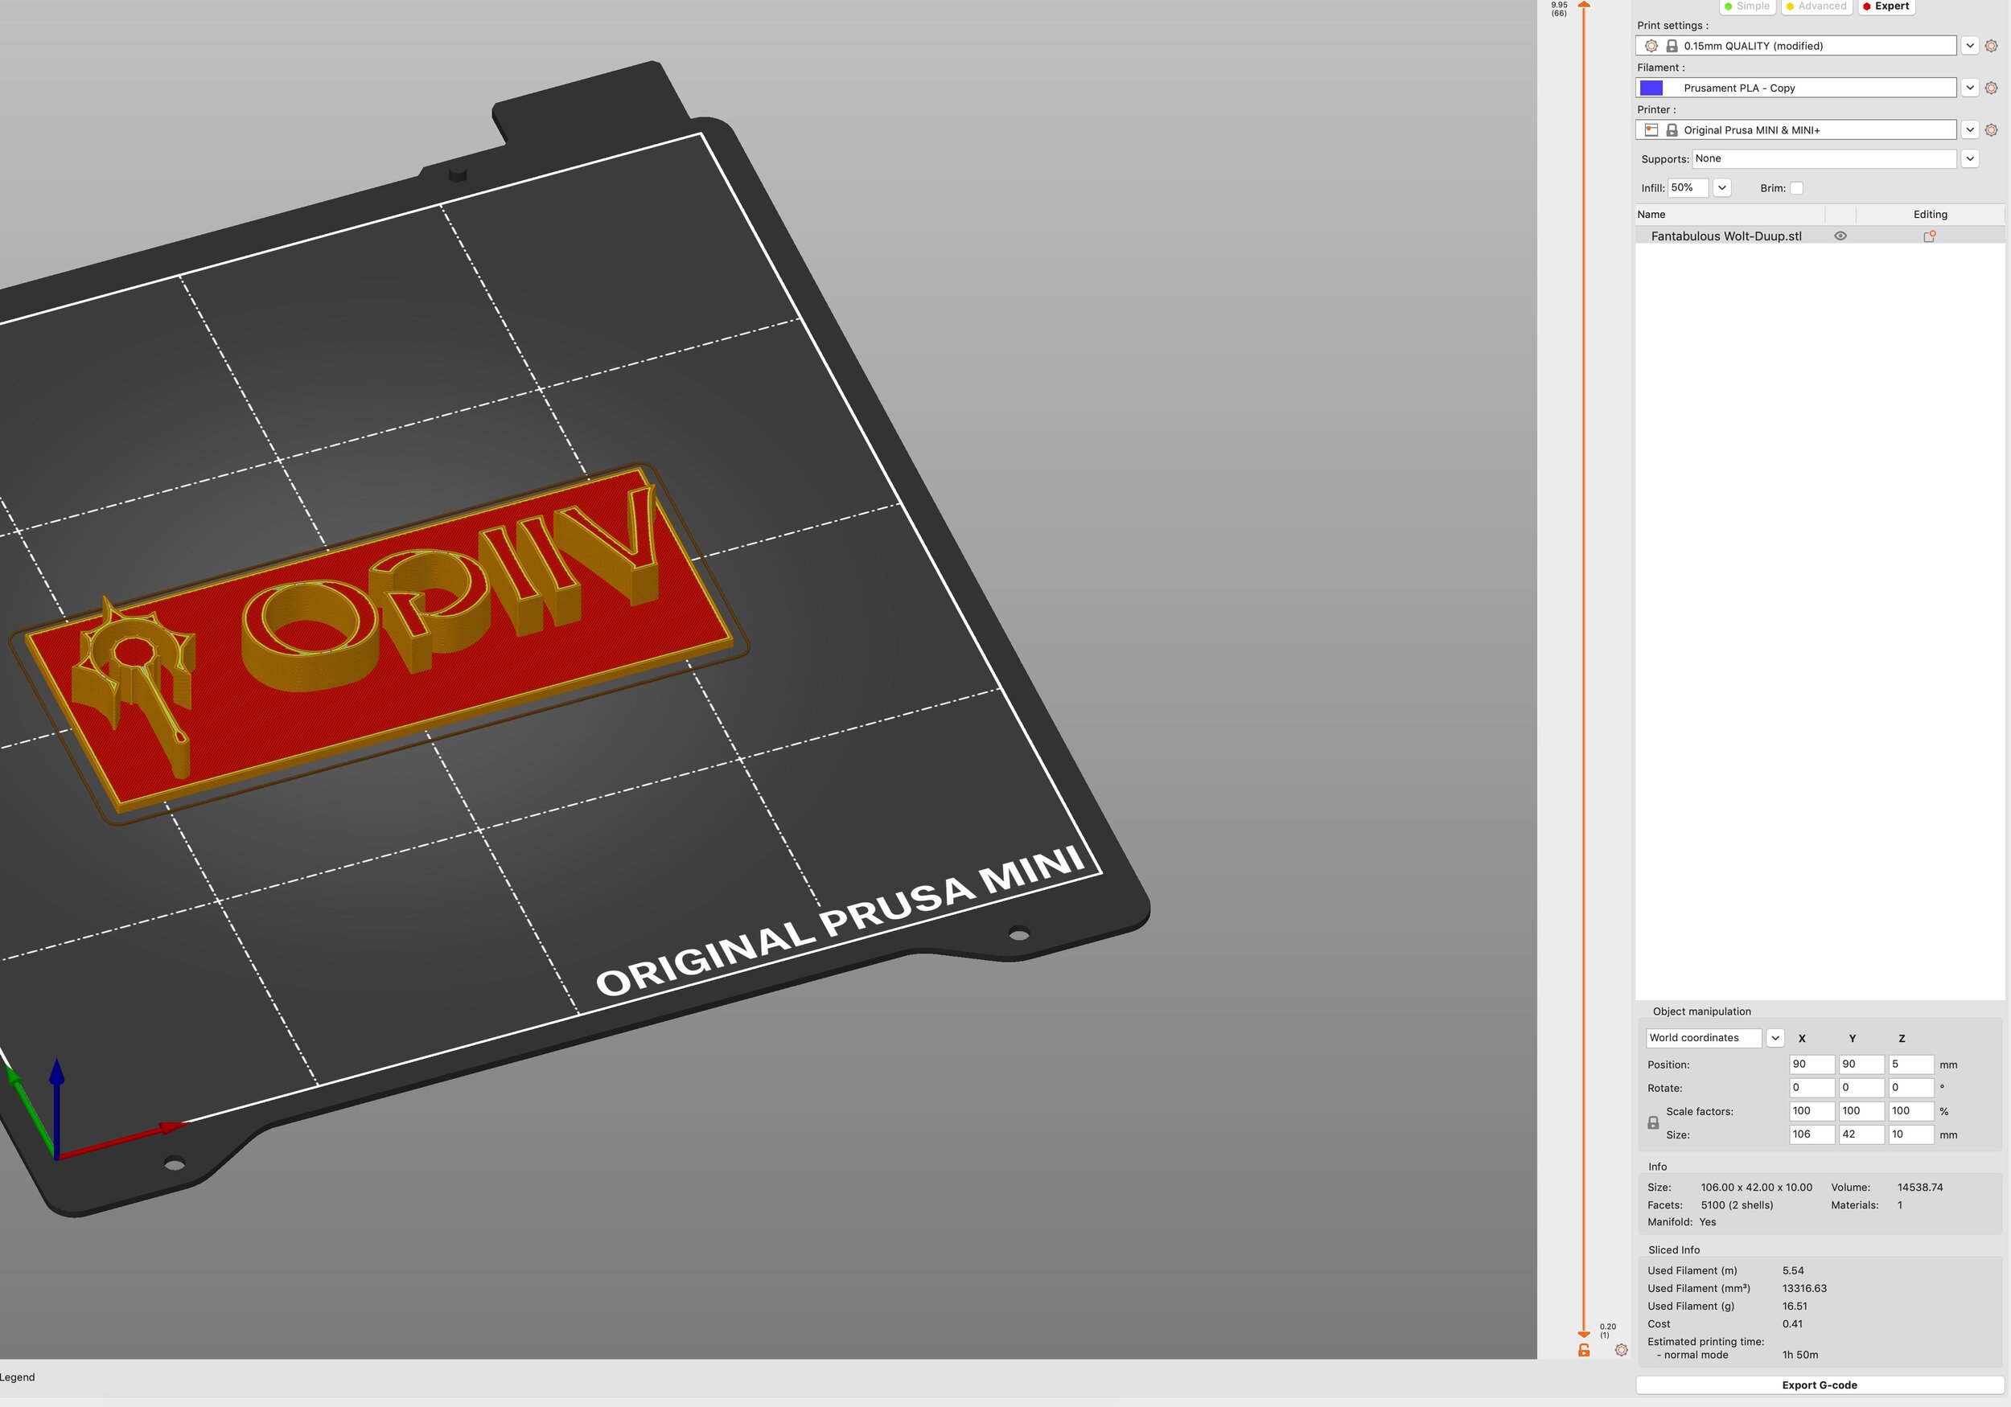
Task: Click the Position X field
Action: (x=1812, y=1064)
